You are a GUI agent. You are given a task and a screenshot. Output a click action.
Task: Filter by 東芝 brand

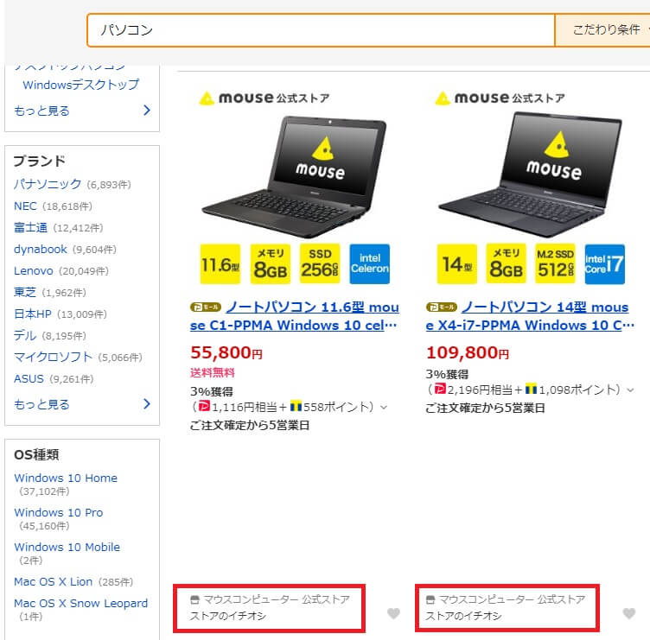coord(25,293)
